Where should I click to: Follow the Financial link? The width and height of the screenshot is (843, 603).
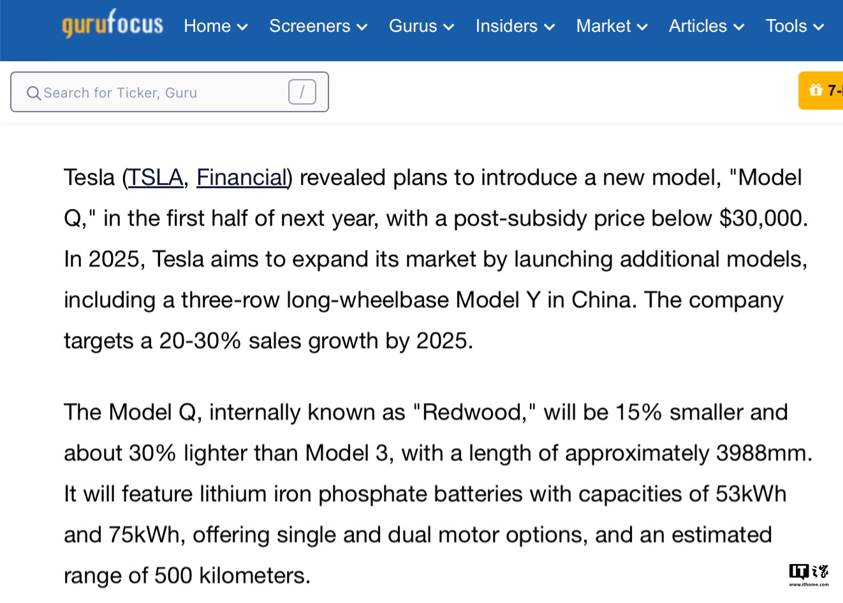coord(242,177)
